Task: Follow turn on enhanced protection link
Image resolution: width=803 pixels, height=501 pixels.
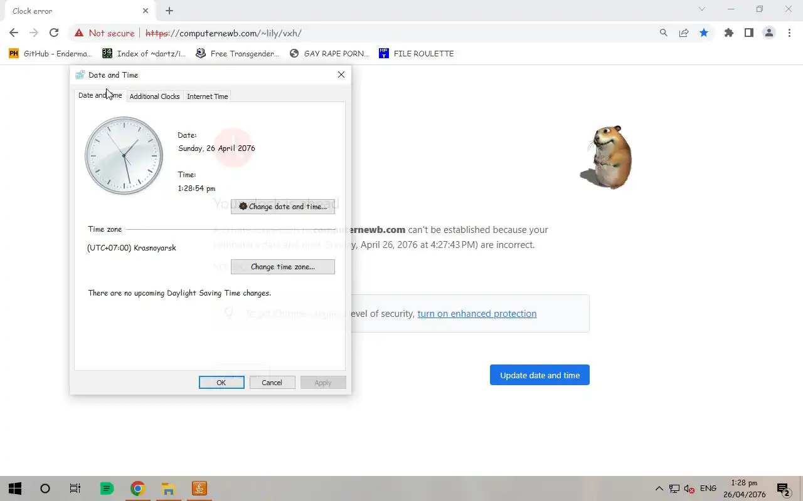Action: 477,314
